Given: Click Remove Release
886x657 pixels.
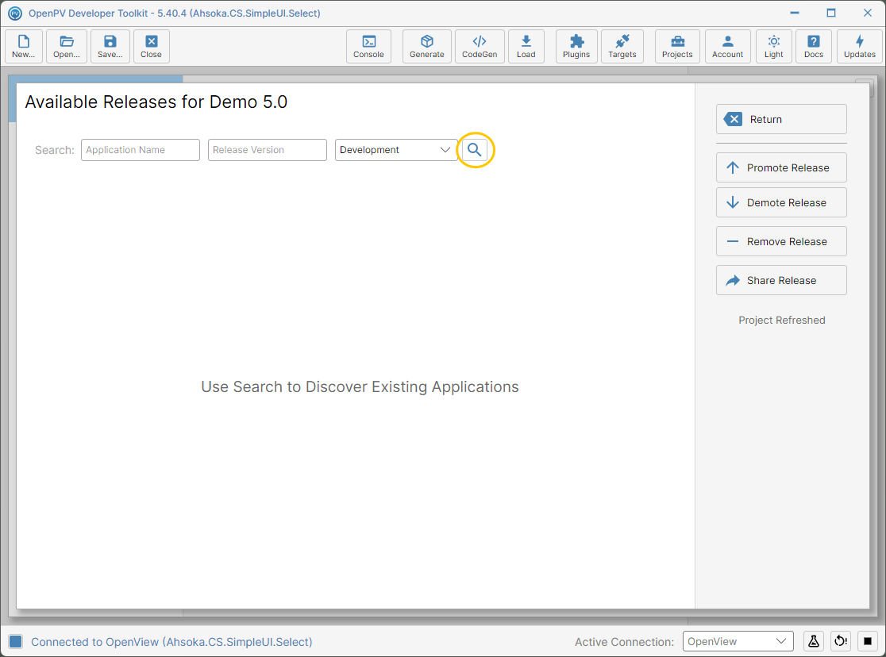Looking at the screenshot, I should [x=781, y=242].
